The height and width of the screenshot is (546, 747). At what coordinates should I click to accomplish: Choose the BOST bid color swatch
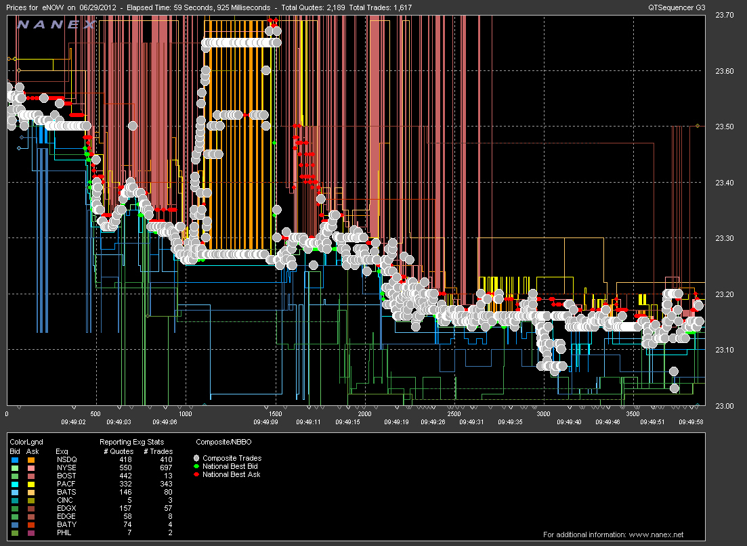pos(15,476)
